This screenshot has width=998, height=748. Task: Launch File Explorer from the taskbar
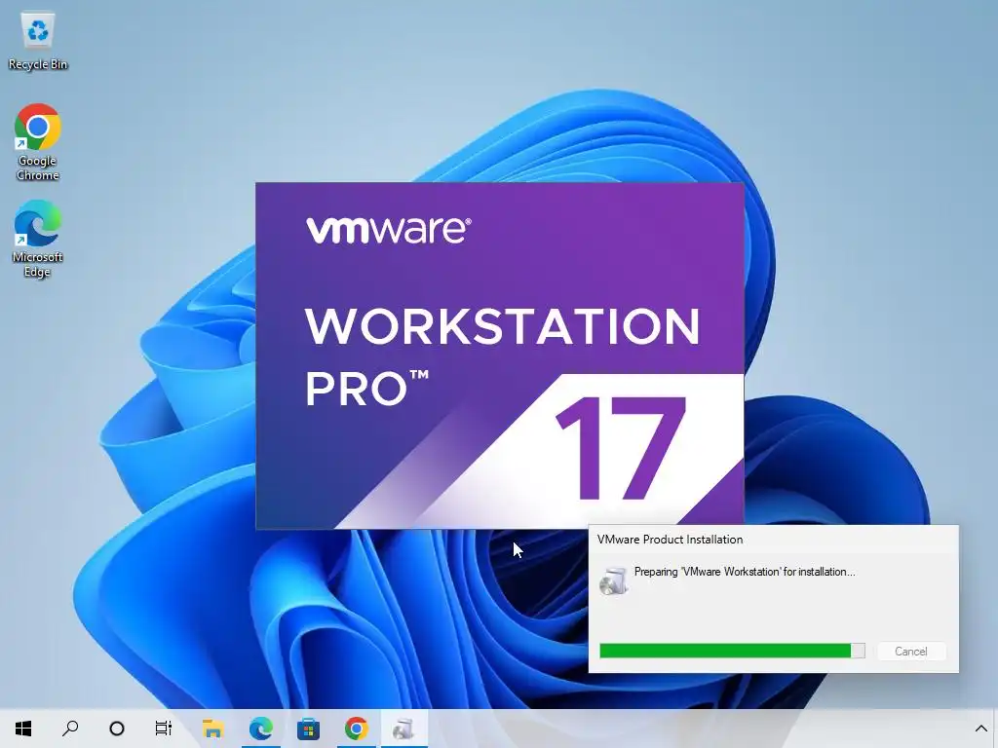pos(212,729)
